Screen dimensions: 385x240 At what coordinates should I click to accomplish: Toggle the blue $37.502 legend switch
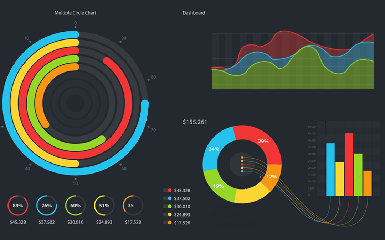167,198
